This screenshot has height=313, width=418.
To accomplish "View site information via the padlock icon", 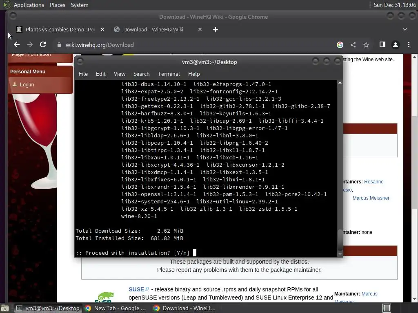I will click(59, 45).
